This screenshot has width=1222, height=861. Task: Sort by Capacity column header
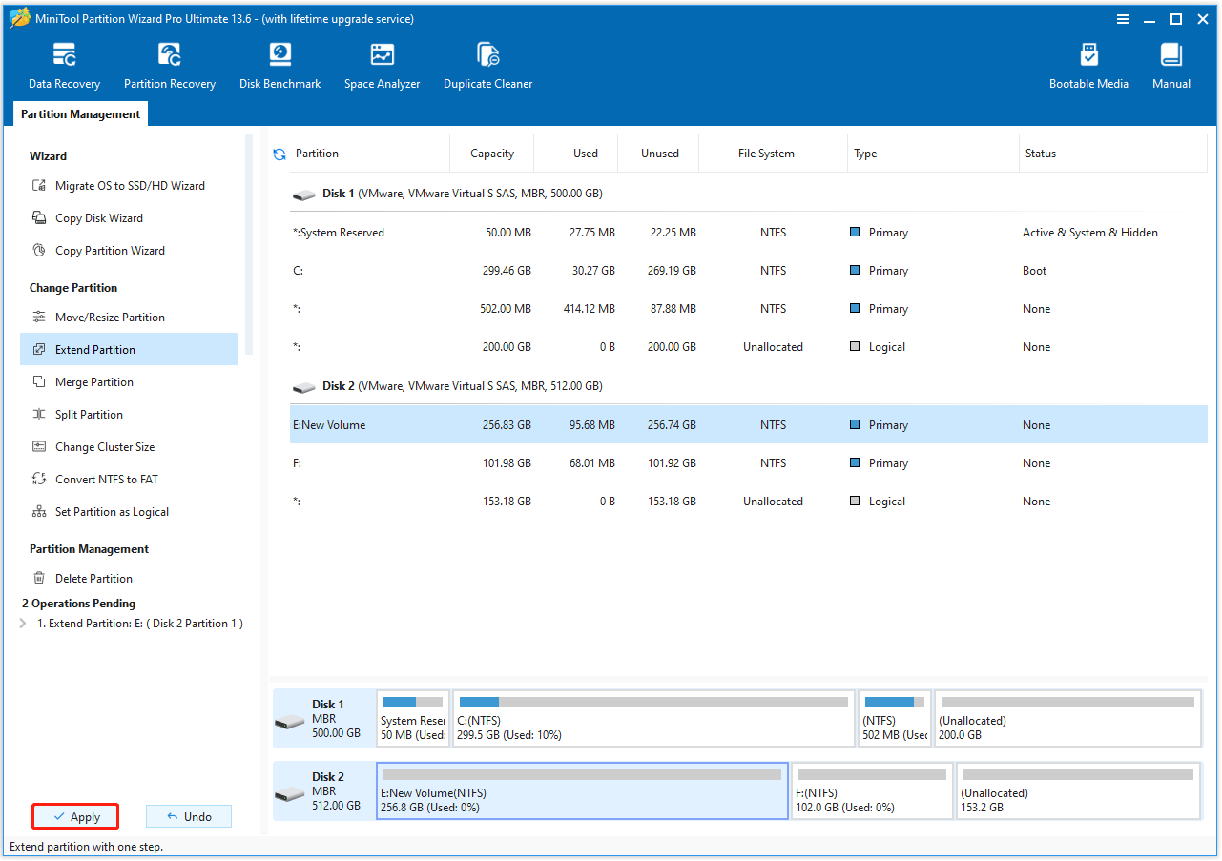492,154
